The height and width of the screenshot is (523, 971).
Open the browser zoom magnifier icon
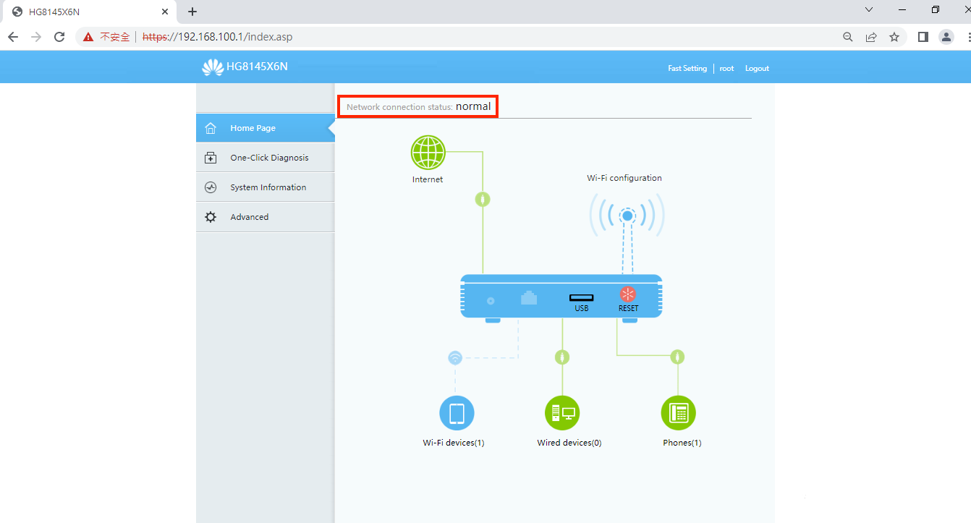(x=848, y=37)
